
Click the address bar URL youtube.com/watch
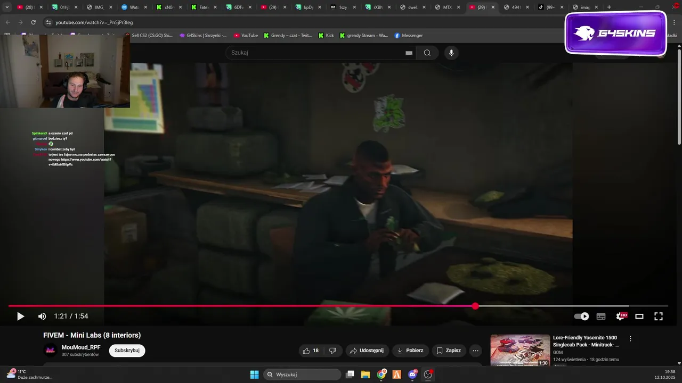point(94,22)
